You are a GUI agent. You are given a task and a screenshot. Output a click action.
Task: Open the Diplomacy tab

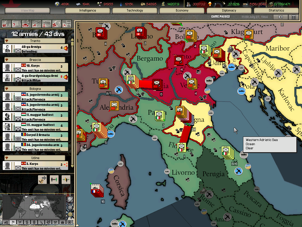point(229,11)
